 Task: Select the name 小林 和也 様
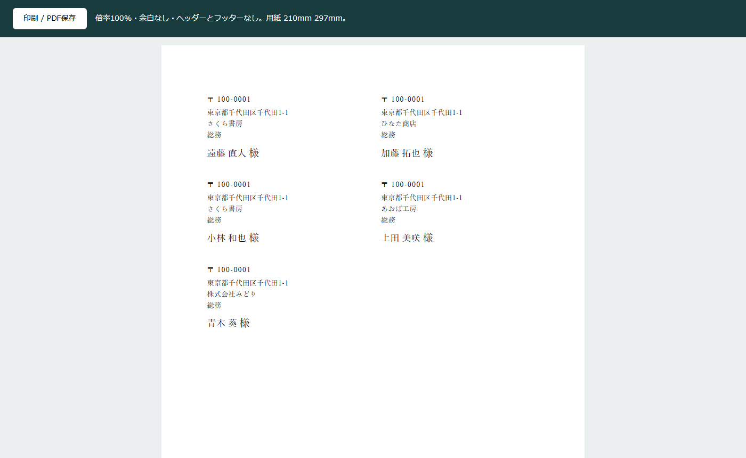click(233, 238)
